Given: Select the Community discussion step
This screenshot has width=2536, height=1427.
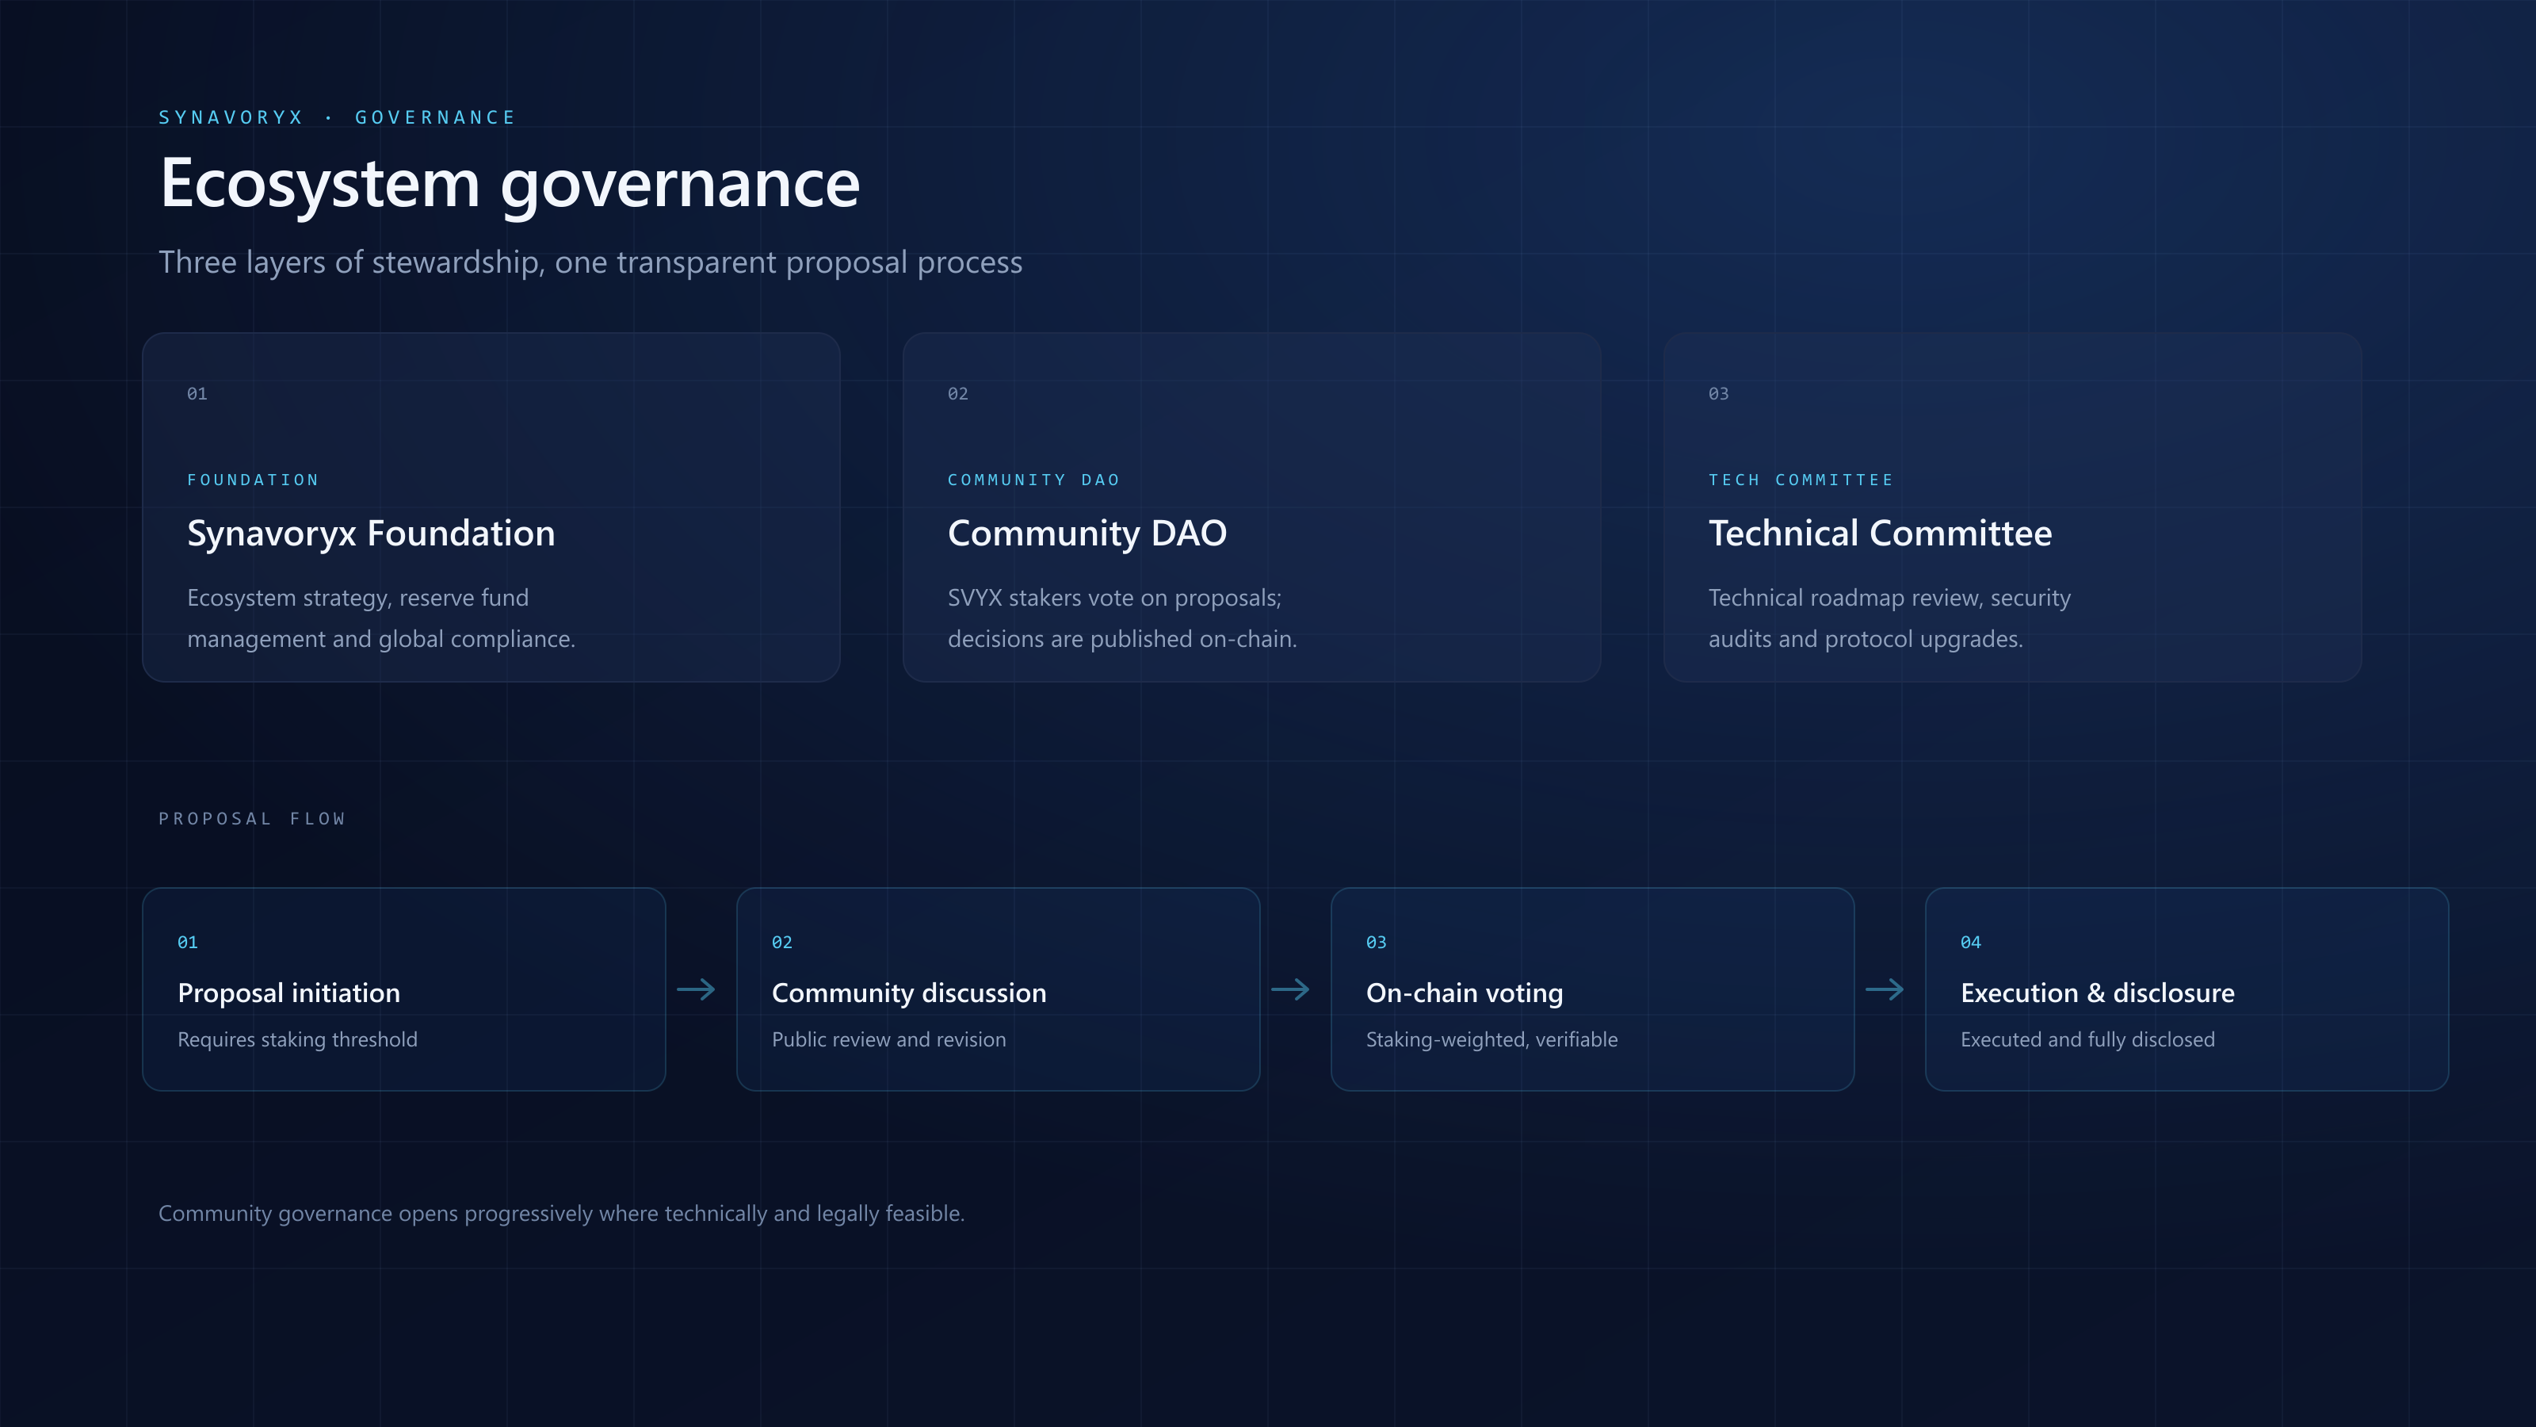Looking at the screenshot, I should (999, 989).
